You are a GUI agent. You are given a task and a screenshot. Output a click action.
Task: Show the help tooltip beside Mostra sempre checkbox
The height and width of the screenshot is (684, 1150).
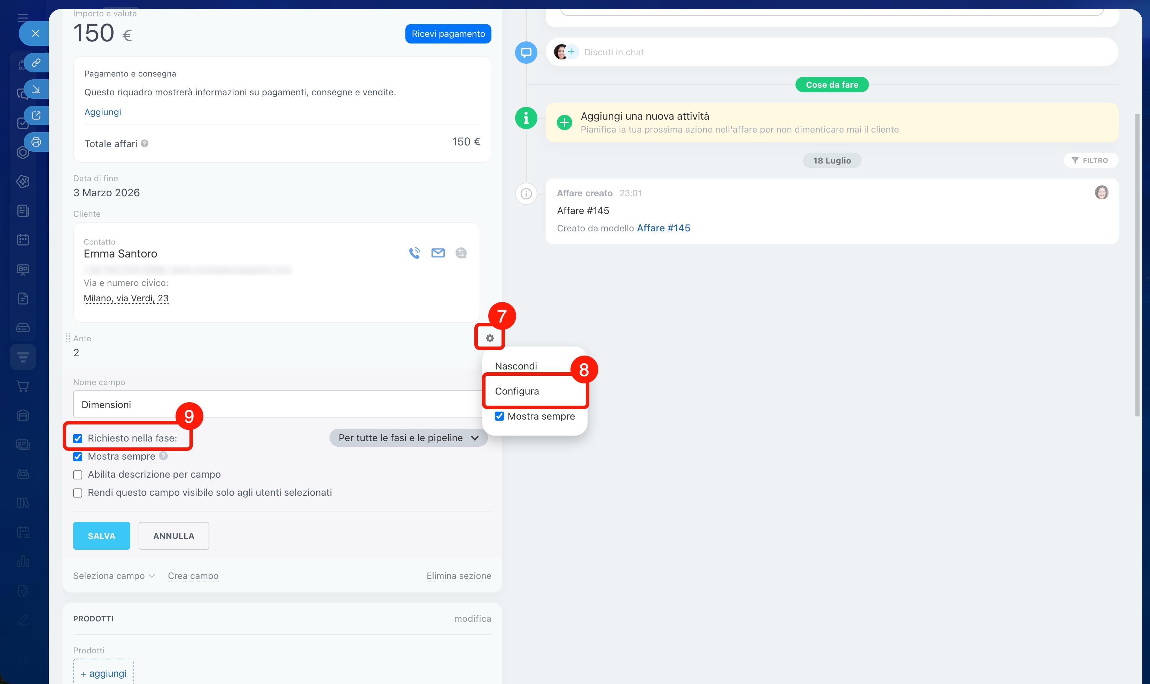pyautogui.click(x=163, y=456)
